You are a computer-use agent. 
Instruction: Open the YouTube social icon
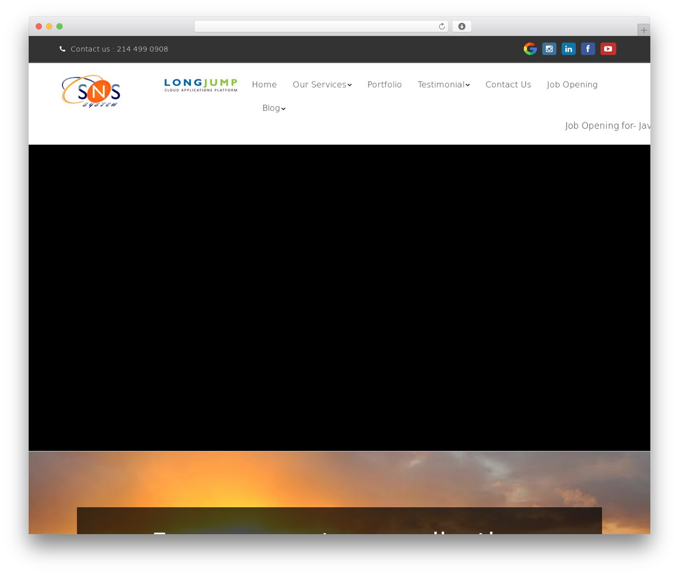(x=608, y=49)
